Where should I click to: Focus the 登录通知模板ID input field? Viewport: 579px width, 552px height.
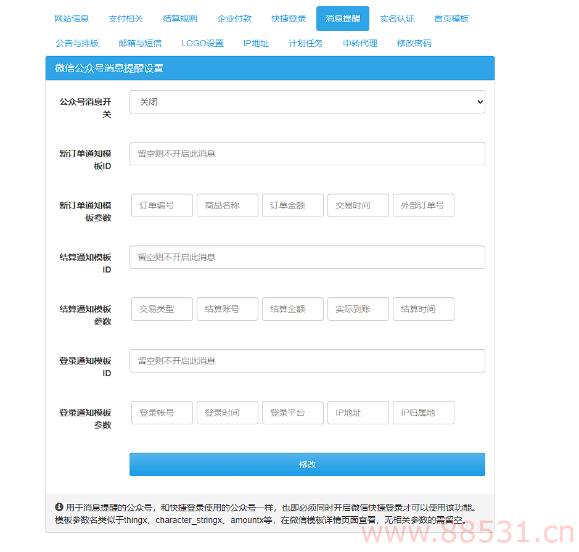[306, 361]
